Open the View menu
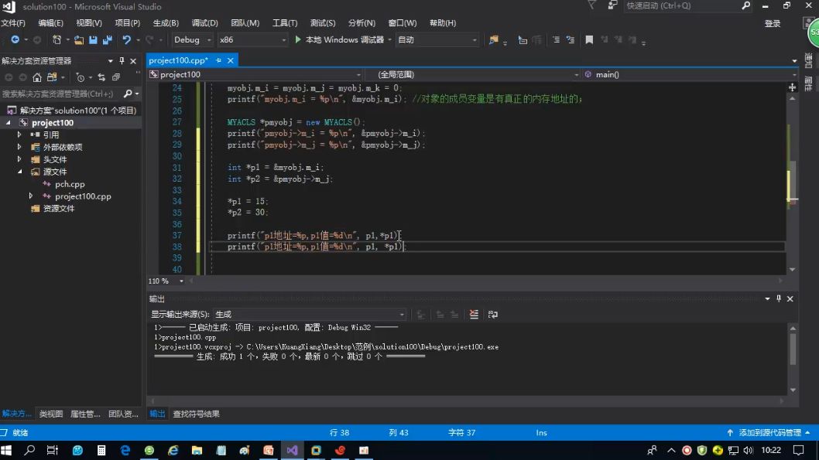Screen dimensions: 819x460 point(89,23)
